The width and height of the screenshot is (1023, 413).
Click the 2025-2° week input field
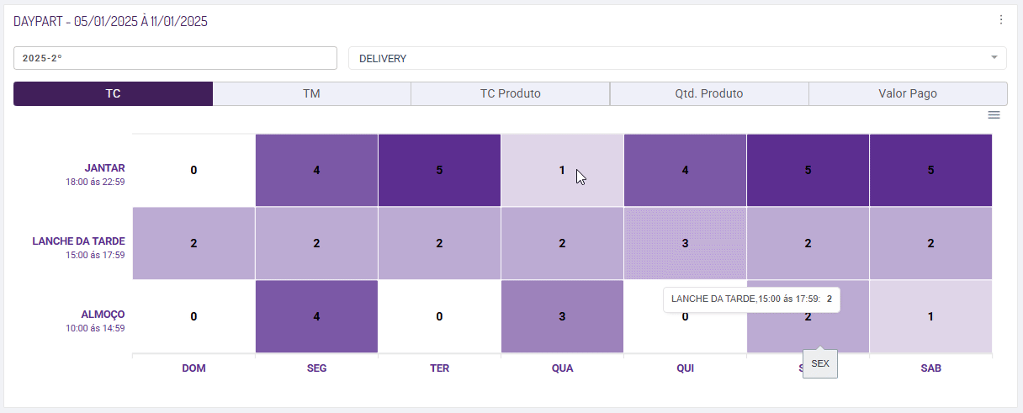[175, 58]
